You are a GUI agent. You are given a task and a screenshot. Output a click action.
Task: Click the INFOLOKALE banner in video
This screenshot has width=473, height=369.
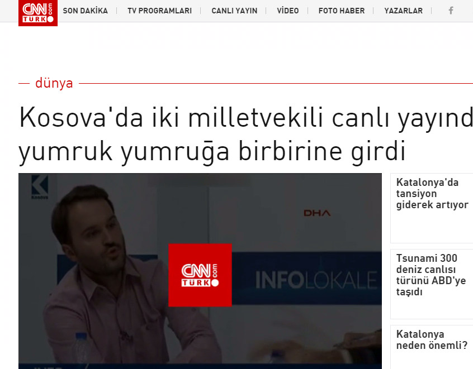(x=316, y=280)
